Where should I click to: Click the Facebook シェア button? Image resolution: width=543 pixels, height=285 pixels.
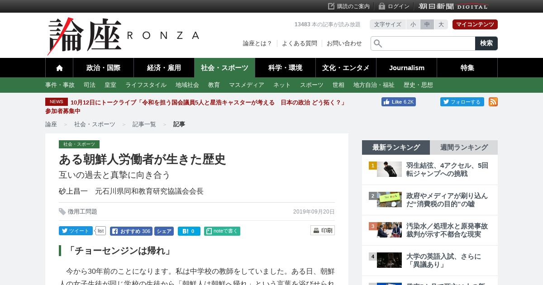pos(164,231)
